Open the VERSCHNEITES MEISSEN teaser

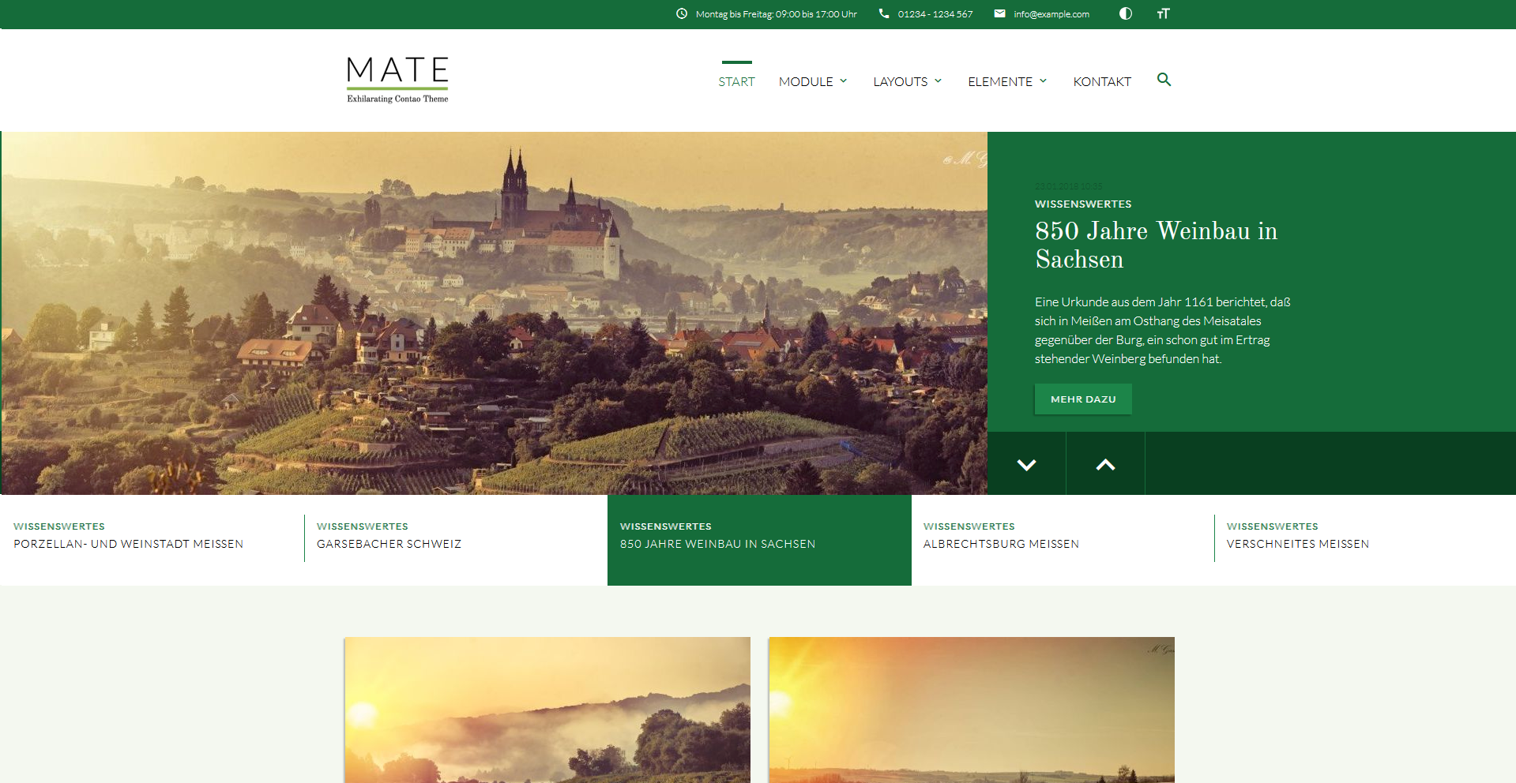pos(1297,543)
